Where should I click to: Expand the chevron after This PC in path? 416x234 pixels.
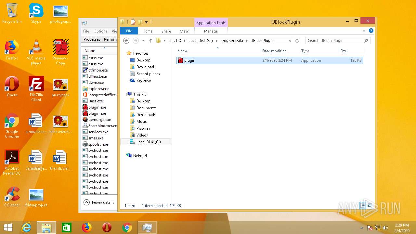pyautogui.click(x=185, y=41)
